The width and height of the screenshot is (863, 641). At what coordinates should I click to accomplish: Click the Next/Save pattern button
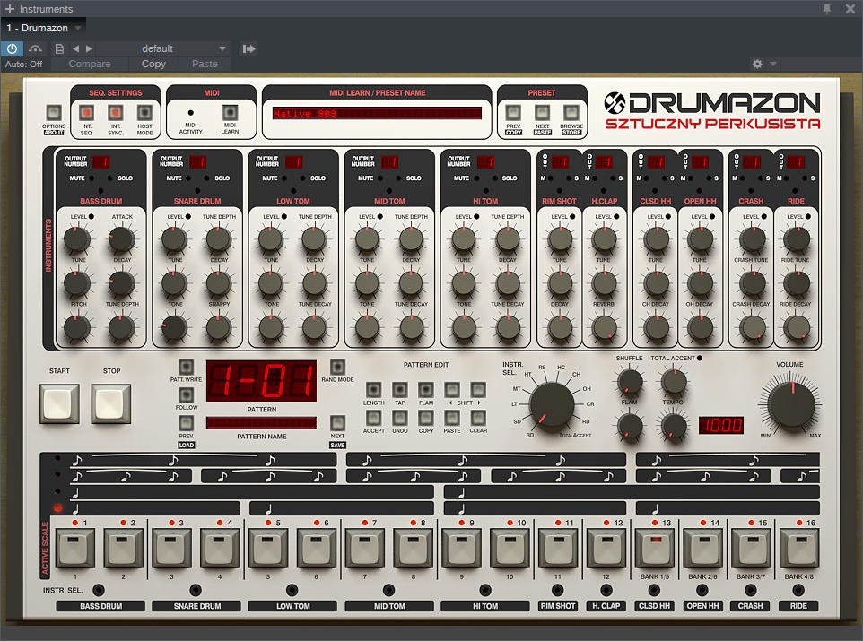337,422
